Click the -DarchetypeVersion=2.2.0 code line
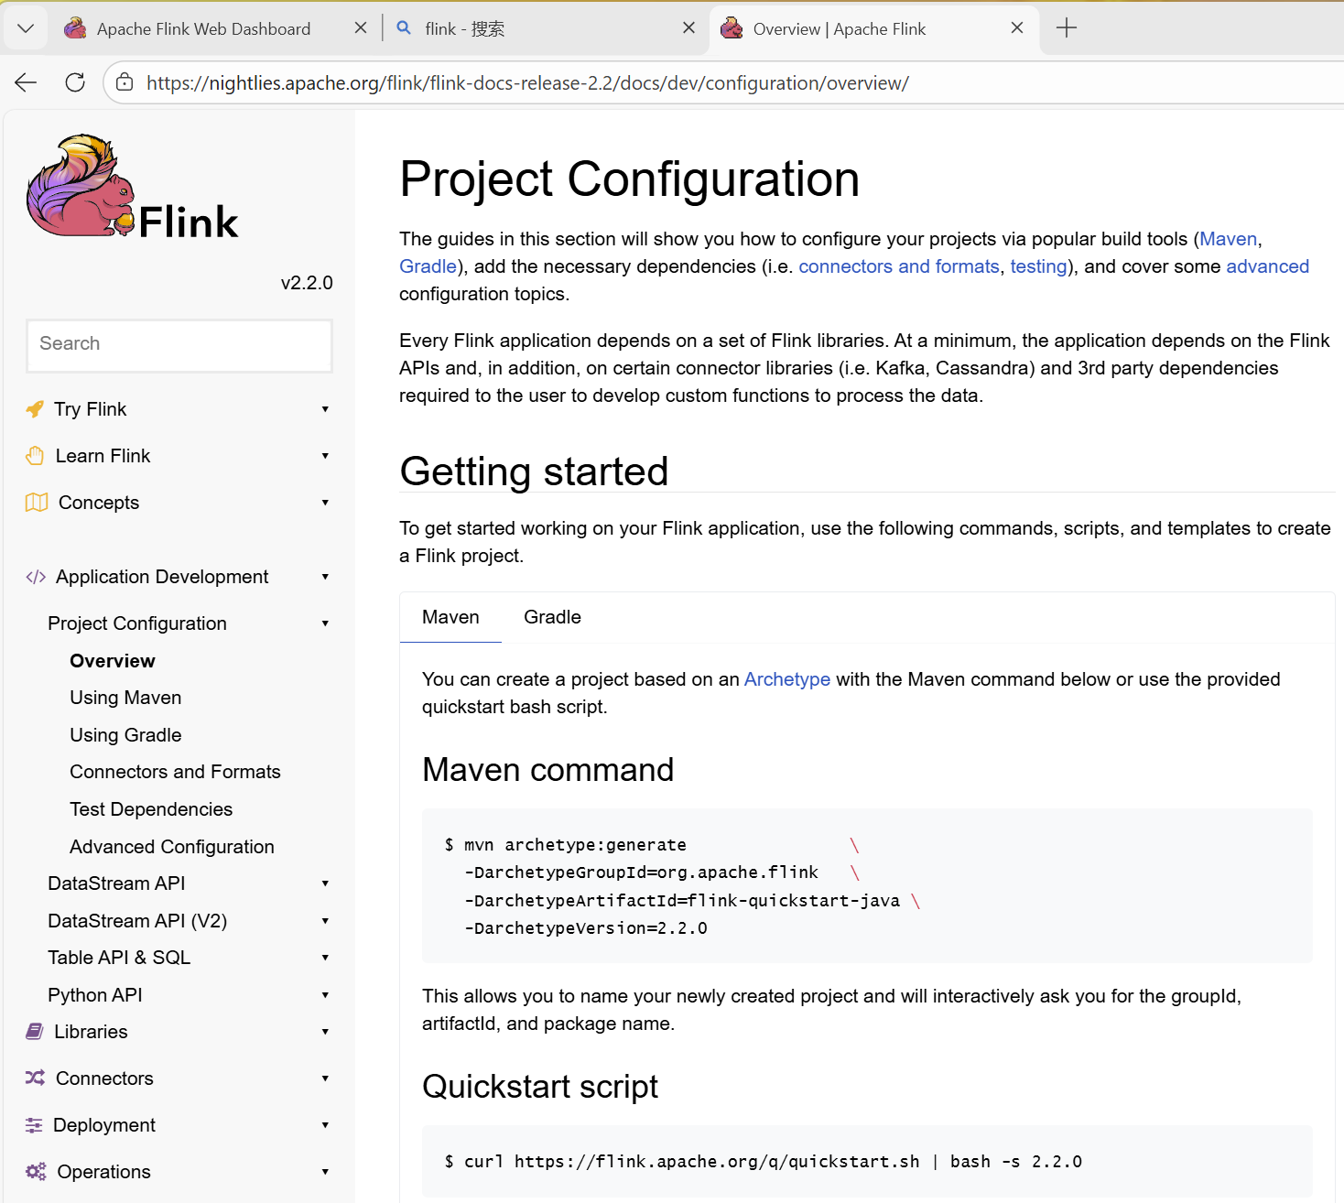 (x=586, y=928)
